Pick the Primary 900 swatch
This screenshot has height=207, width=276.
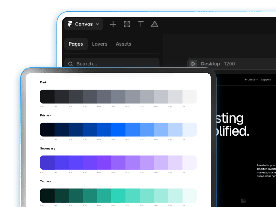click(61, 129)
